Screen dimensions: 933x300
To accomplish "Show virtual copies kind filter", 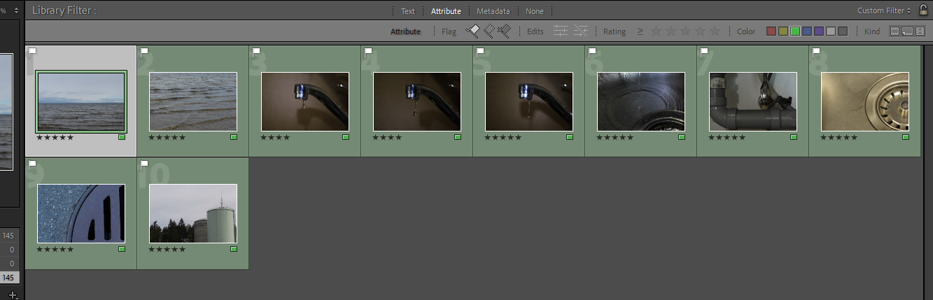I will coord(907,31).
